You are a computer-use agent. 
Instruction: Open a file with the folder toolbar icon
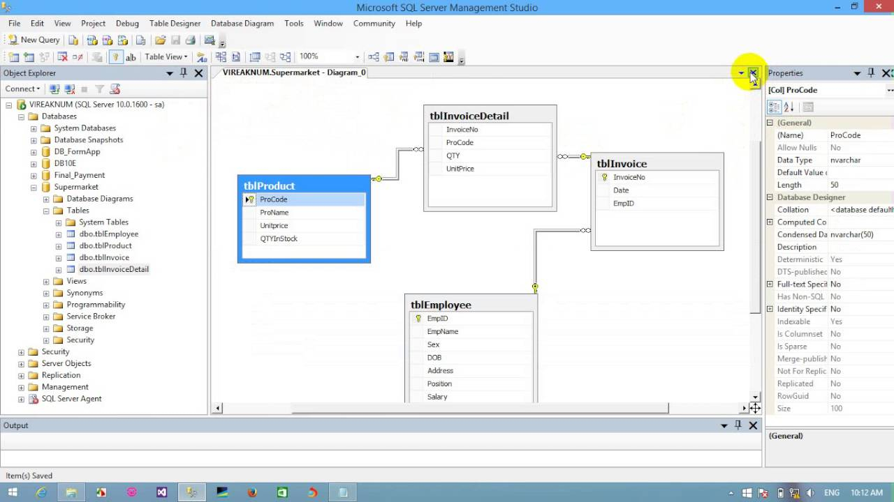pos(161,40)
